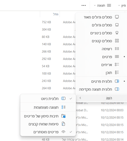Click Adobe type cell in 752 KB row
Screen dimensions: 127x141
click(69, 22)
